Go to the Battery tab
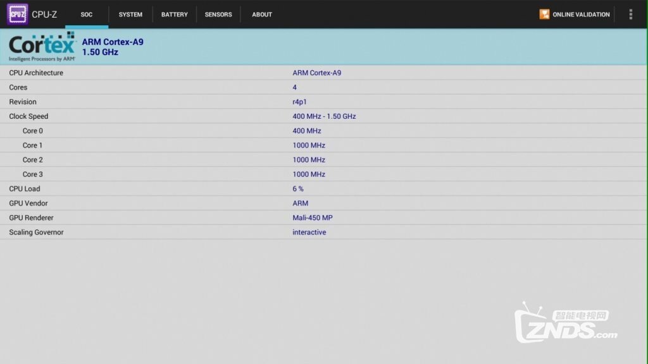 [x=174, y=14]
